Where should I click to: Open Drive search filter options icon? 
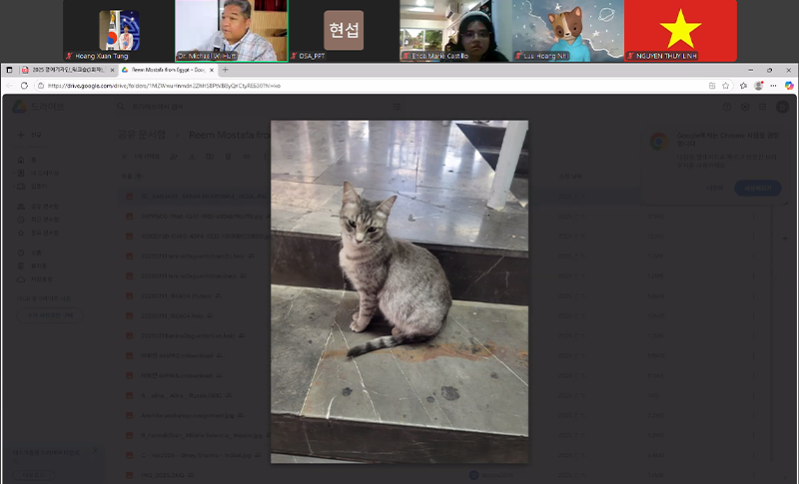click(396, 107)
